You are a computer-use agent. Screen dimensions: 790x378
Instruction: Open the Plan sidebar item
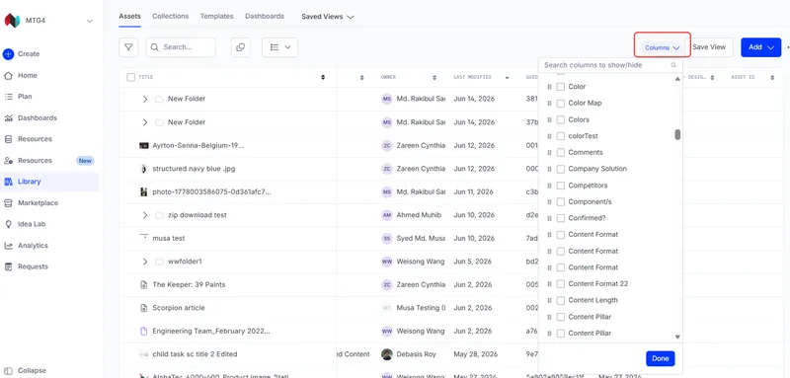coord(25,97)
